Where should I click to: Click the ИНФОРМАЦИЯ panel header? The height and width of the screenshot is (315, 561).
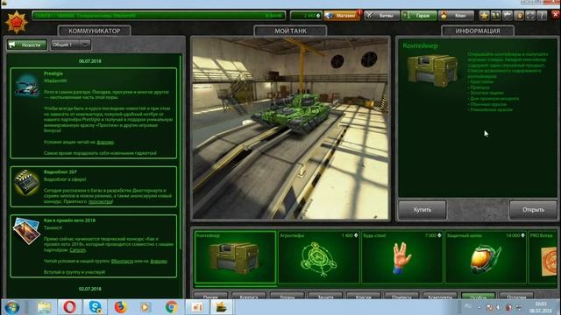coord(478,31)
